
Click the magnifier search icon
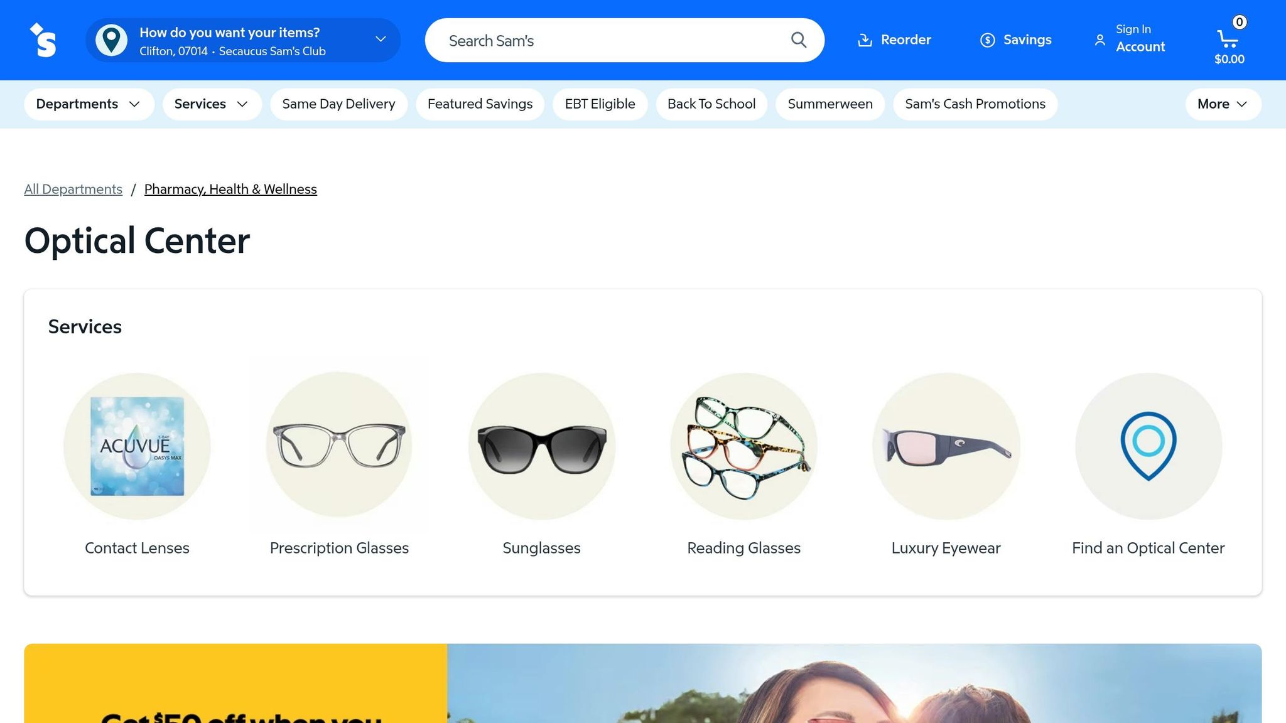pyautogui.click(x=798, y=40)
